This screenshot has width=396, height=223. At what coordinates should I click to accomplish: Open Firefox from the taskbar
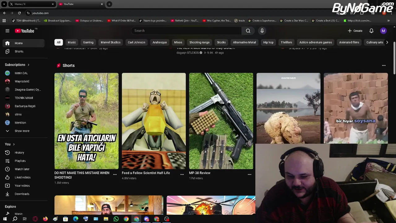click(x=45, y=219)
